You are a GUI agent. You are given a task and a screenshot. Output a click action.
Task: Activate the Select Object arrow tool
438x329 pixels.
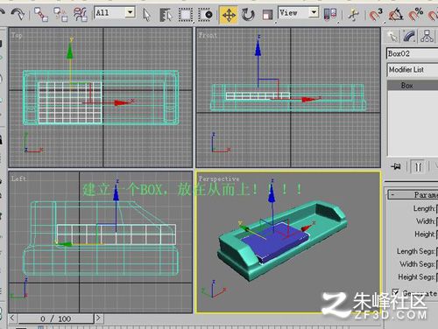coord(146,15)
